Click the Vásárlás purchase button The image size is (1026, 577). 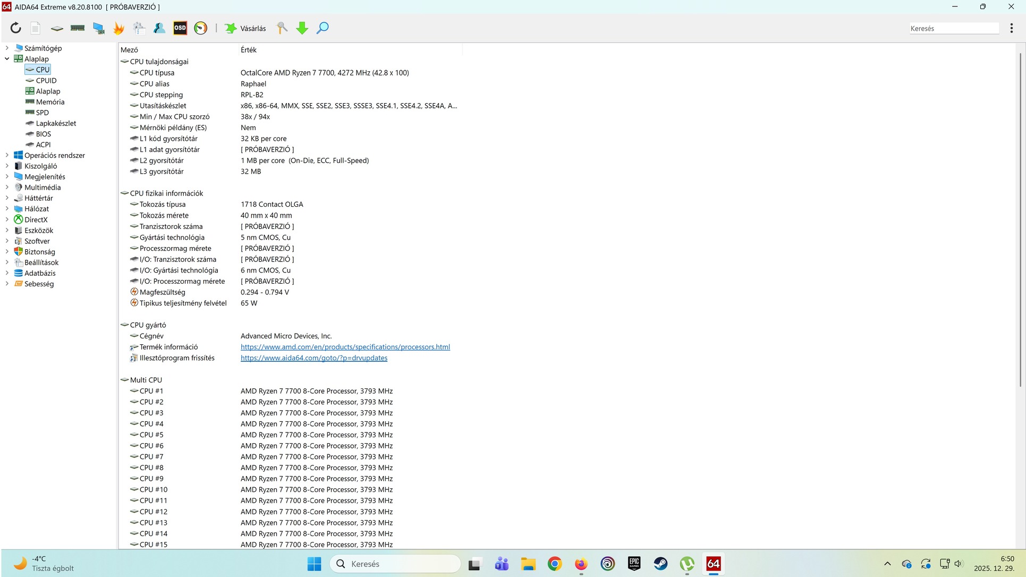245,28
